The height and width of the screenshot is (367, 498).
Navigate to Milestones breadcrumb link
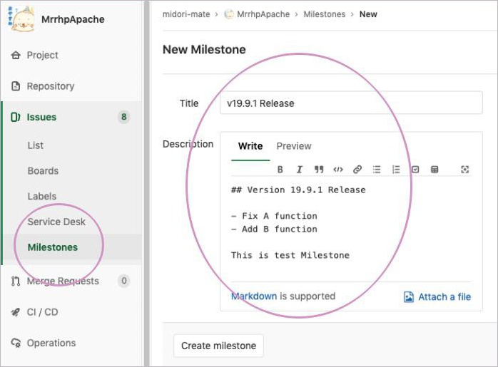pos(324,14)
